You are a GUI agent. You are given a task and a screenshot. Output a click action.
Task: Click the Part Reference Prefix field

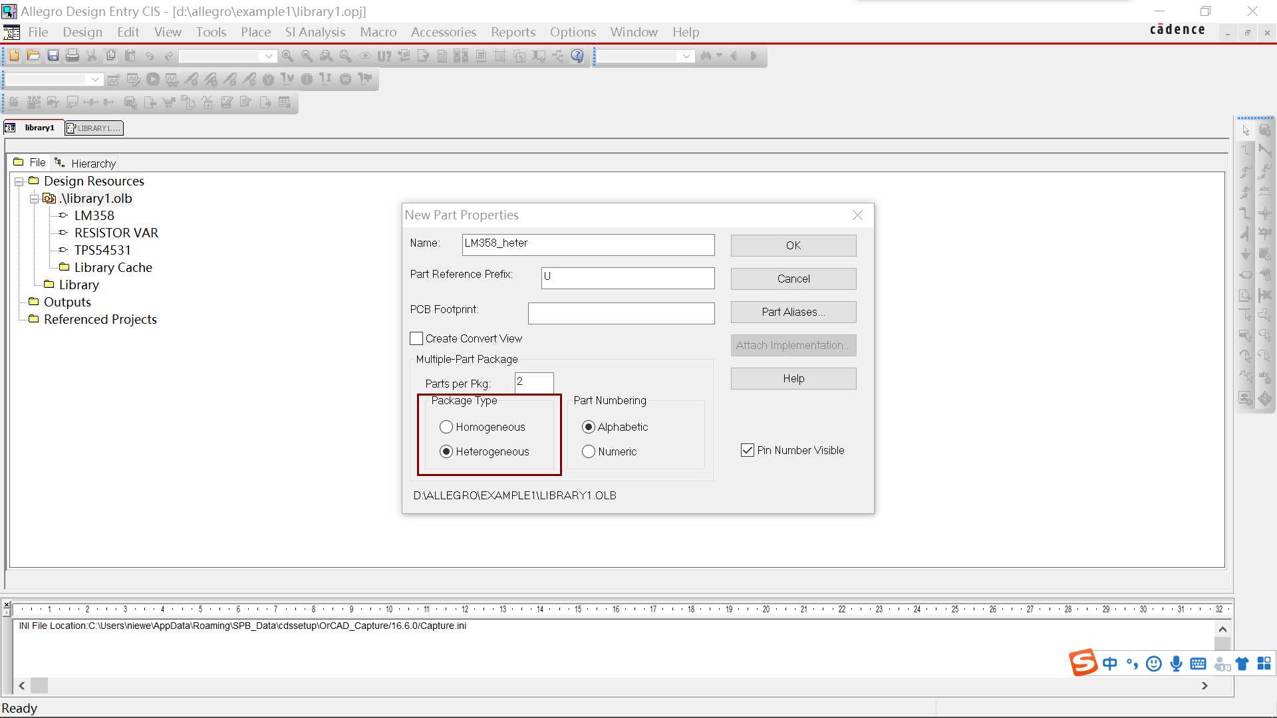(628, 278)
